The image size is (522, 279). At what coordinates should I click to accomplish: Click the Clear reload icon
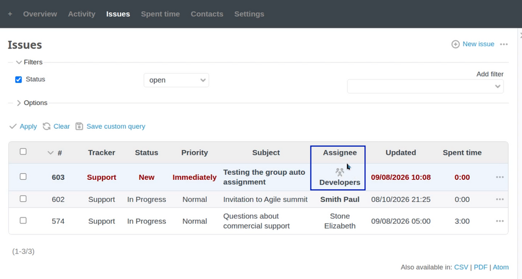pos(46,126)
